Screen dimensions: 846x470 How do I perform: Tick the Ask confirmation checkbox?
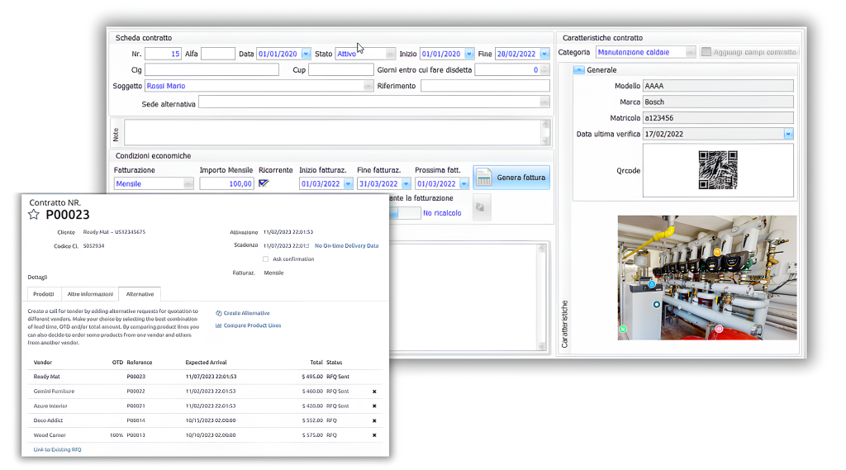265,259
